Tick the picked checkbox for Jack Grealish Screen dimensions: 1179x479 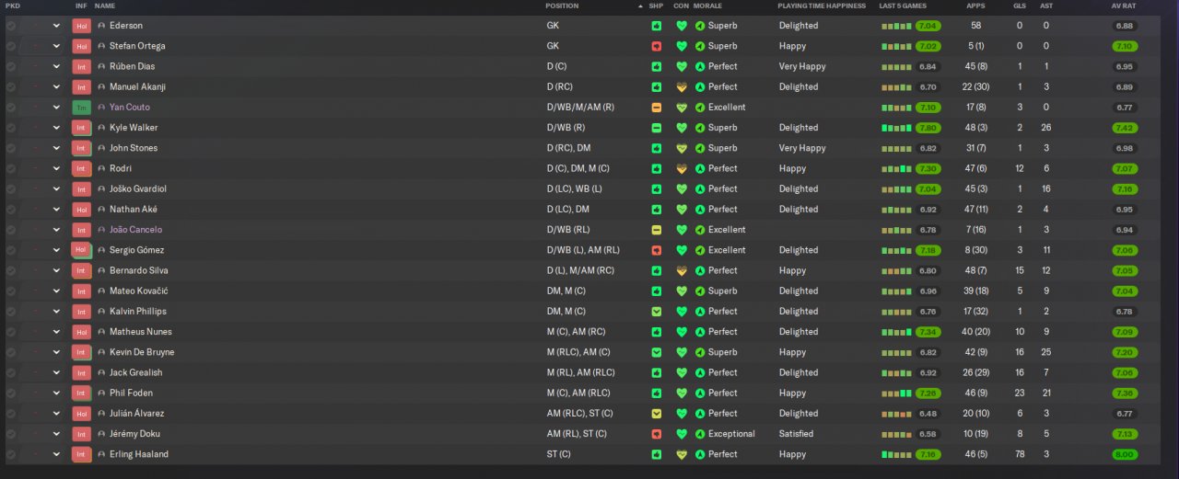(10, 372)
